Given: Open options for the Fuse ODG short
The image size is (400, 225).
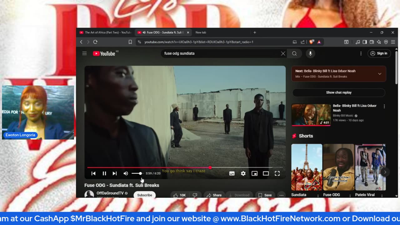Looking at the screenshot, I should coord(350,196).
